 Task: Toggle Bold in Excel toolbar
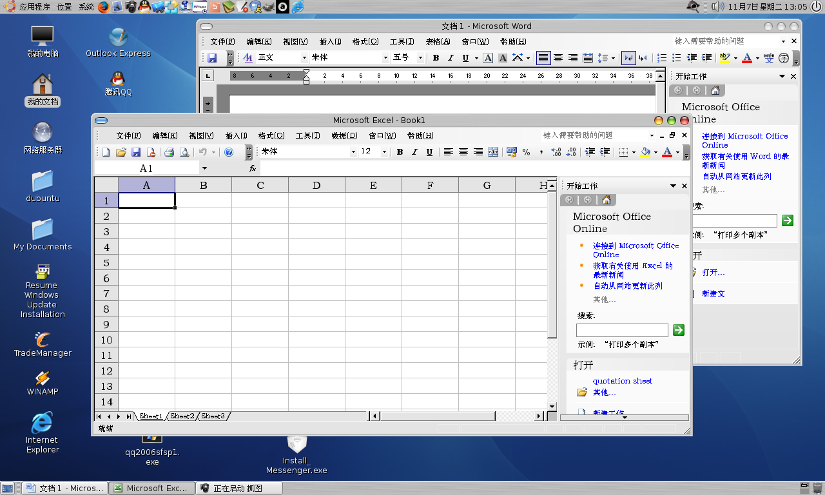pos(400,152)
